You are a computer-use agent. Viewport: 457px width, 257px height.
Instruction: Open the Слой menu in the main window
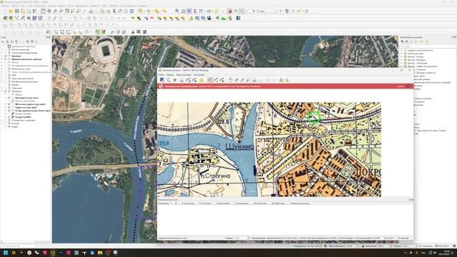point(30,6)
